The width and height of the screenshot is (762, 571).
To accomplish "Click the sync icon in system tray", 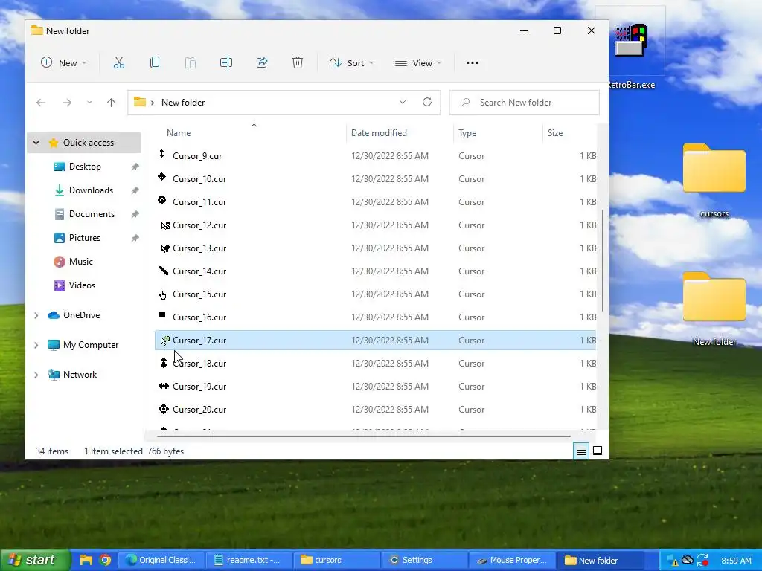I will pyautogui.click(x=702, y=561).
